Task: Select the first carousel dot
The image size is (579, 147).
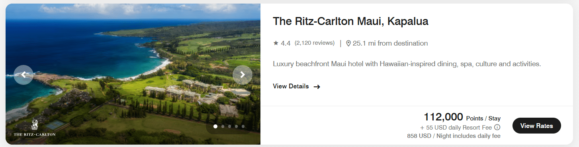Action: (215, 126)
